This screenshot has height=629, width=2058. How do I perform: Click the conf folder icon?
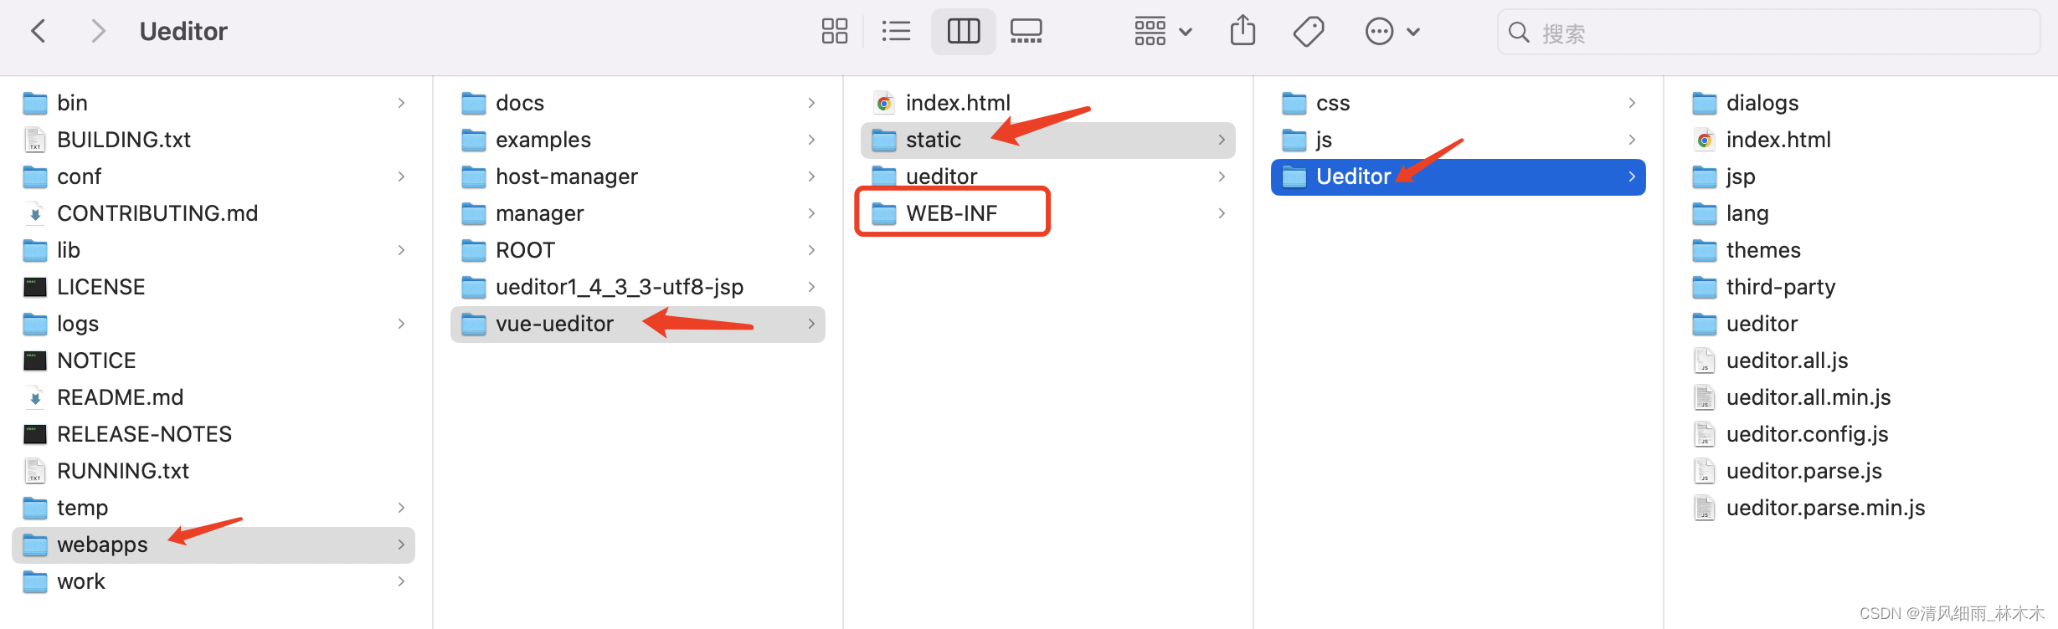(35, 176)
